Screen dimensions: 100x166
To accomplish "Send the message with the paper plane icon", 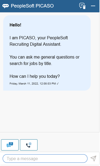I will coord(93,158).
